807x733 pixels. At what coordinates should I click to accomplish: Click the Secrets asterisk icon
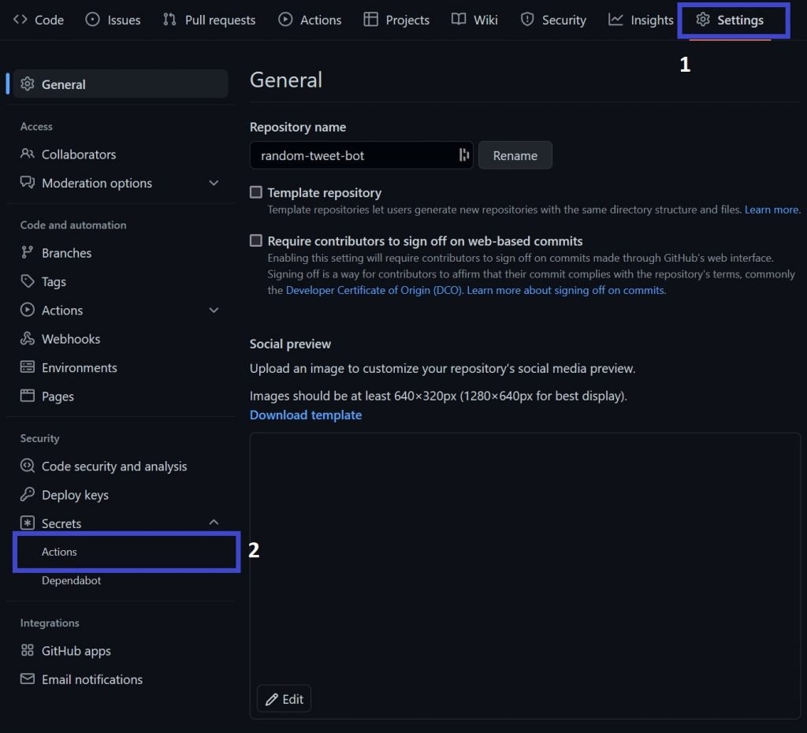pyautogui.click(x=28, y=523)
